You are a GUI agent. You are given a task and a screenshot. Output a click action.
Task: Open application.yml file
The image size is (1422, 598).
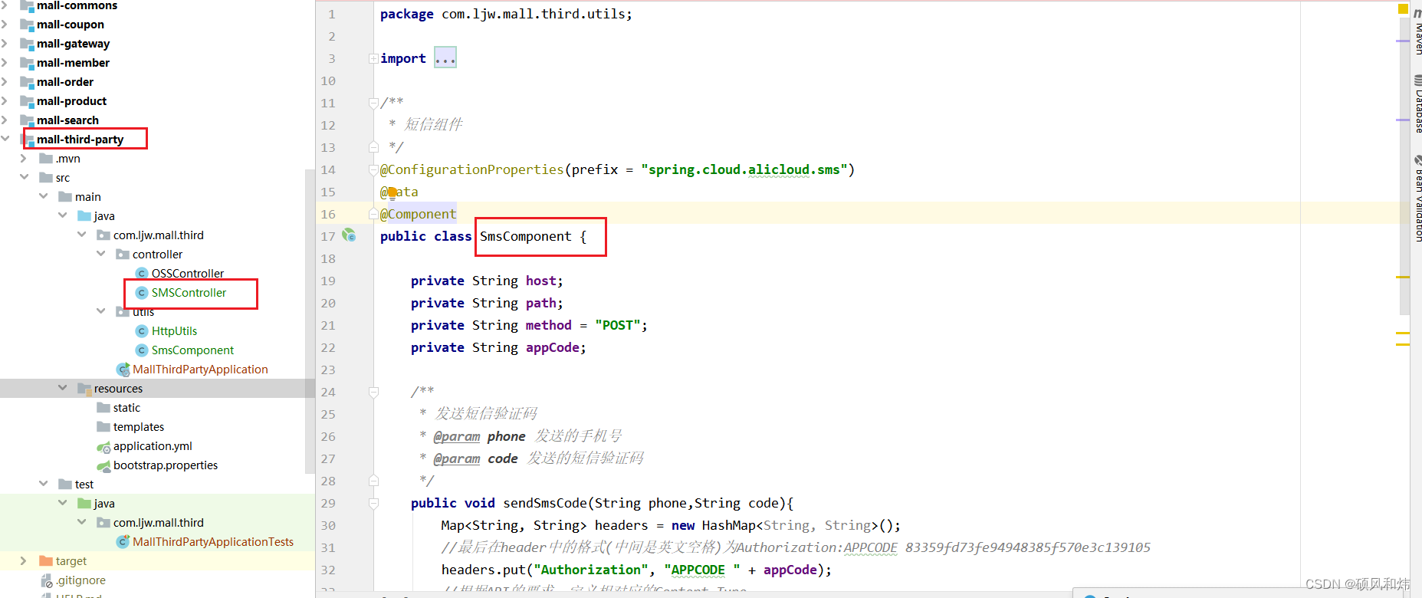[x=153, y=446]
